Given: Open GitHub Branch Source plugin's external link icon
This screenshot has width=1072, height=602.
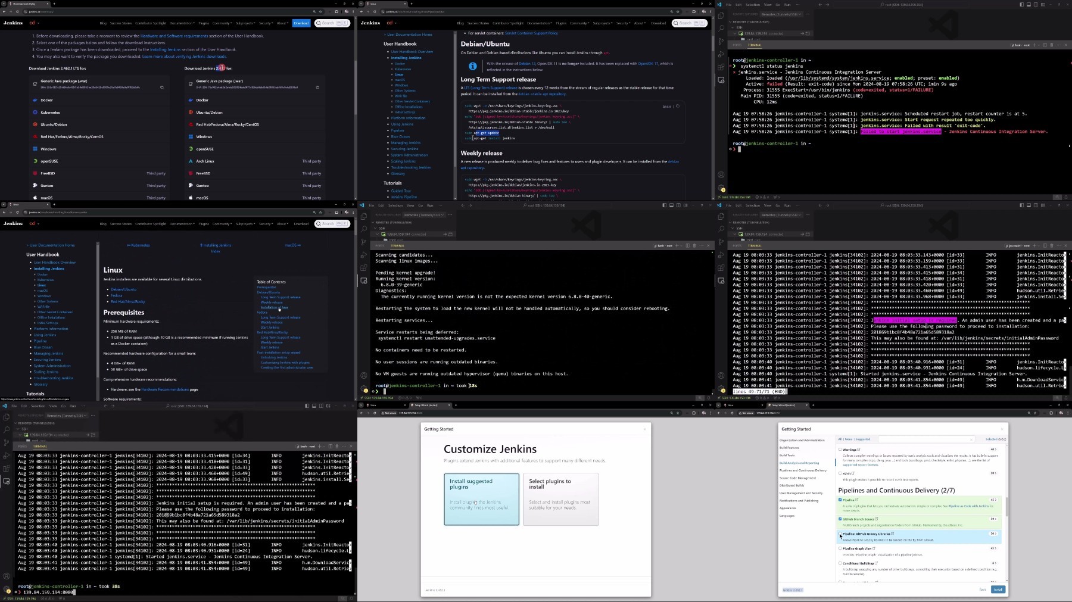Looking at the screenshot, I should 877,519.
